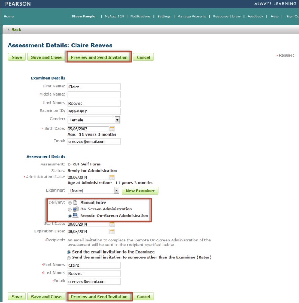The image size is (299, 303).
Task: Open Notifications in the top navigation
Action: 140,17
